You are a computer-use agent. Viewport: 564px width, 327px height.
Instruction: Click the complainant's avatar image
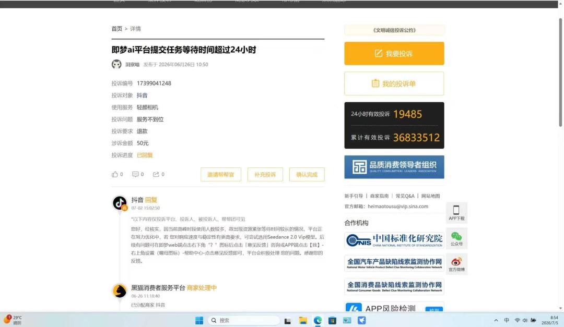click(116, 64)
